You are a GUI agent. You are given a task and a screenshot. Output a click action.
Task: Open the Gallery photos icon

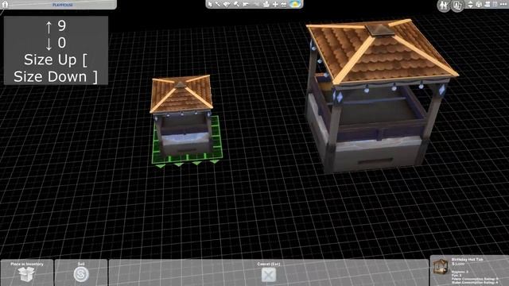coord(457,6)
